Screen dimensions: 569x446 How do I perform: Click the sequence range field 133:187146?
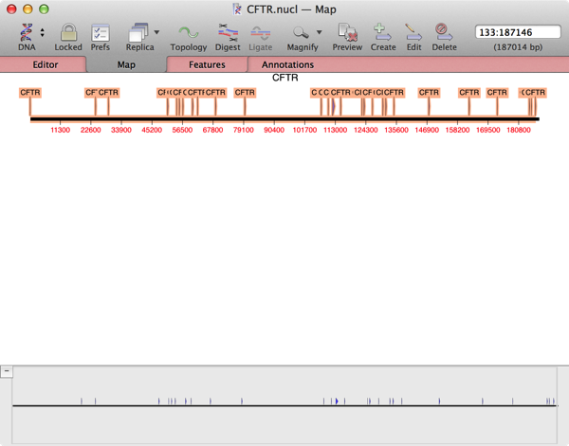(x=517, y=32)
